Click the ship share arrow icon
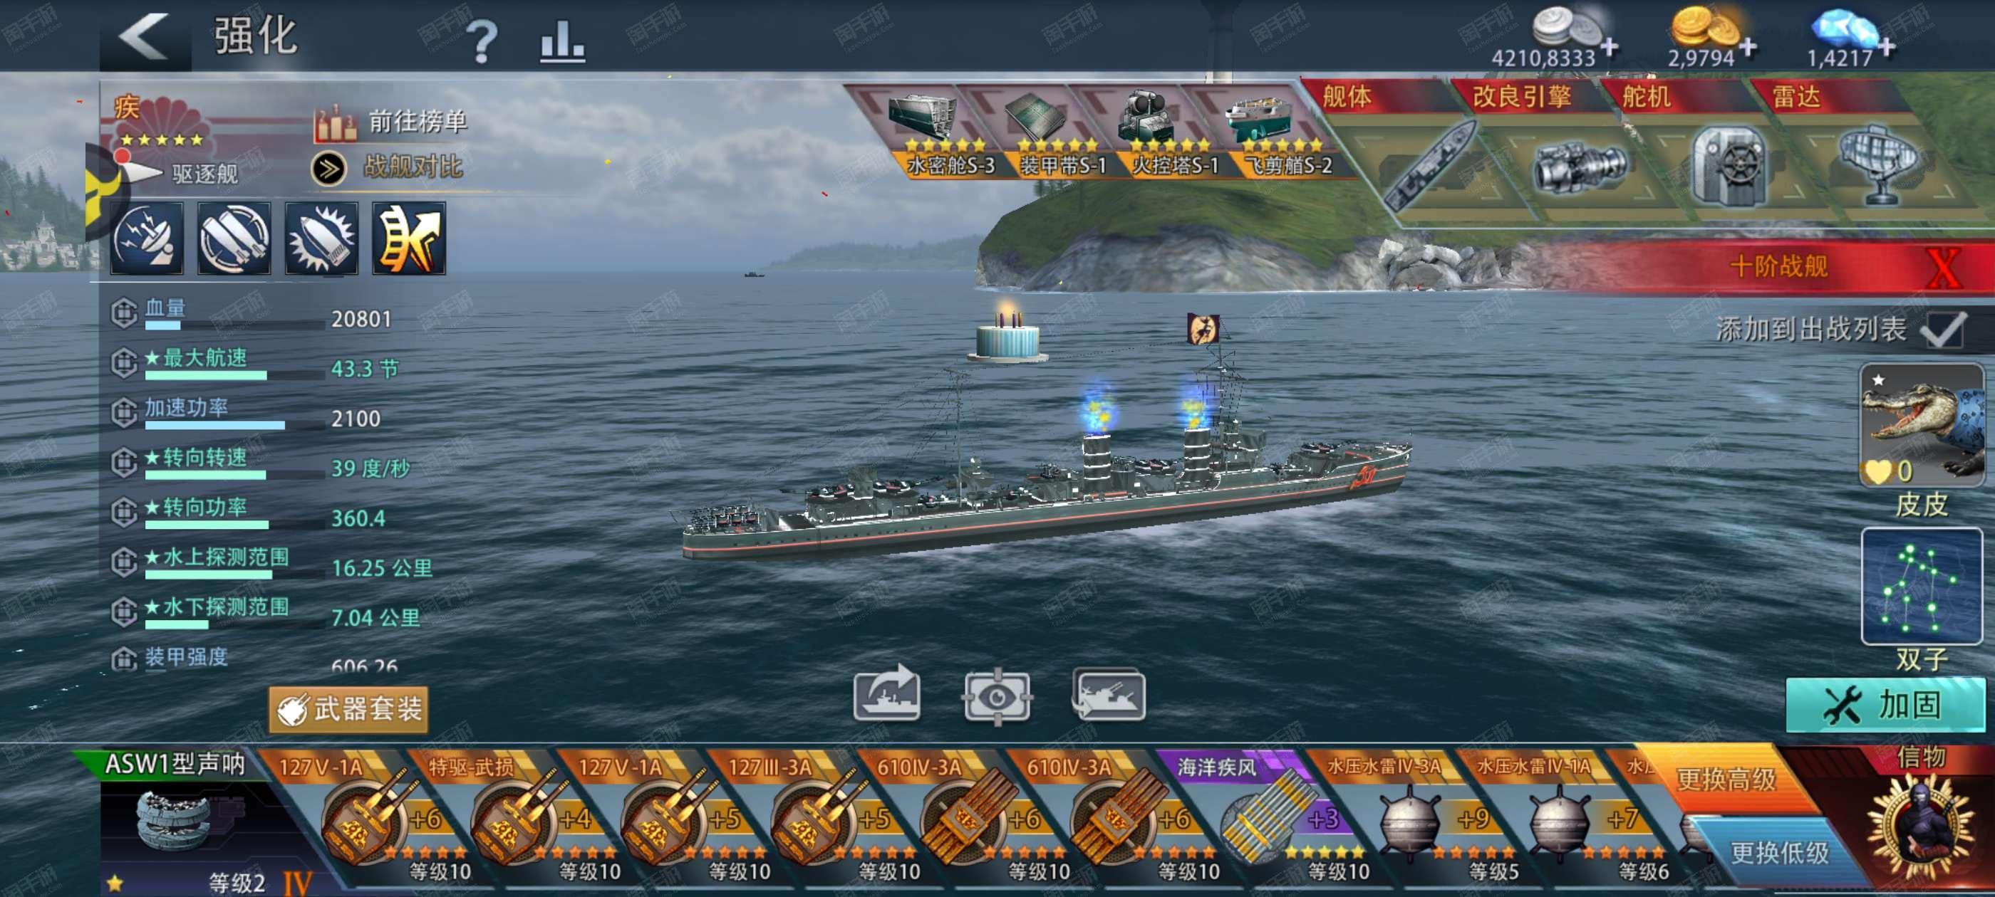This screenshot has width=1995, height=897. pyautogui.click(x=887, y=694)
